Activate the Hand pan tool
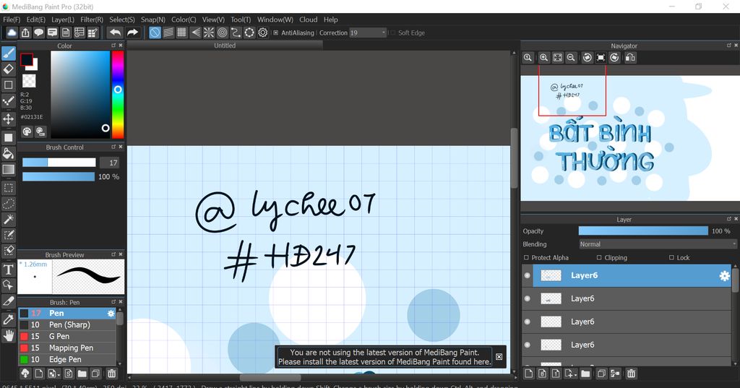The width and height of the screenshot is (740, 388). coord(9,335)
